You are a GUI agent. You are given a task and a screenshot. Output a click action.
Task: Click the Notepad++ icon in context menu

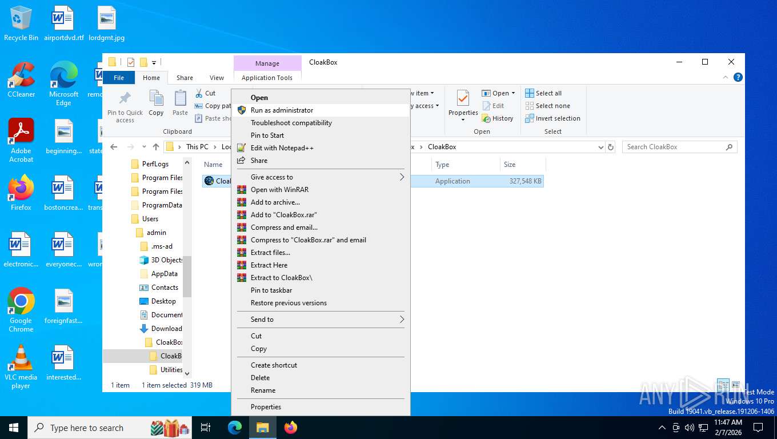click(242, 148)
